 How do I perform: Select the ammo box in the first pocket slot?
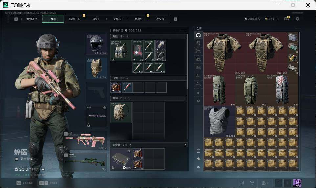[x=116, y=87]
